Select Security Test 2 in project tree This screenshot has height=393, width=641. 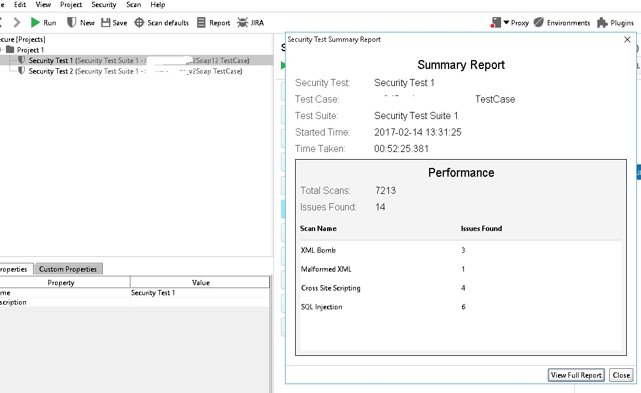51,71
